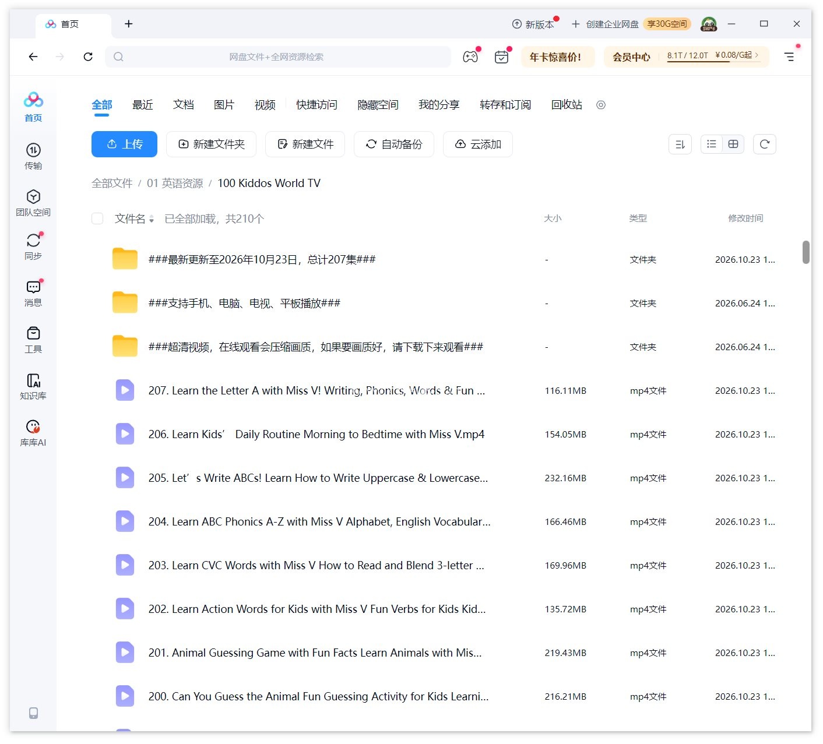Click the game controller icon
Image resolution: width=823 pixels, height=744 pixels.
pyautogui.click(x=470, y=57)
